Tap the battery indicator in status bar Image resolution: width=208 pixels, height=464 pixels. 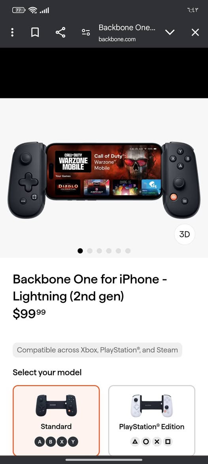[x=19, y=10]
